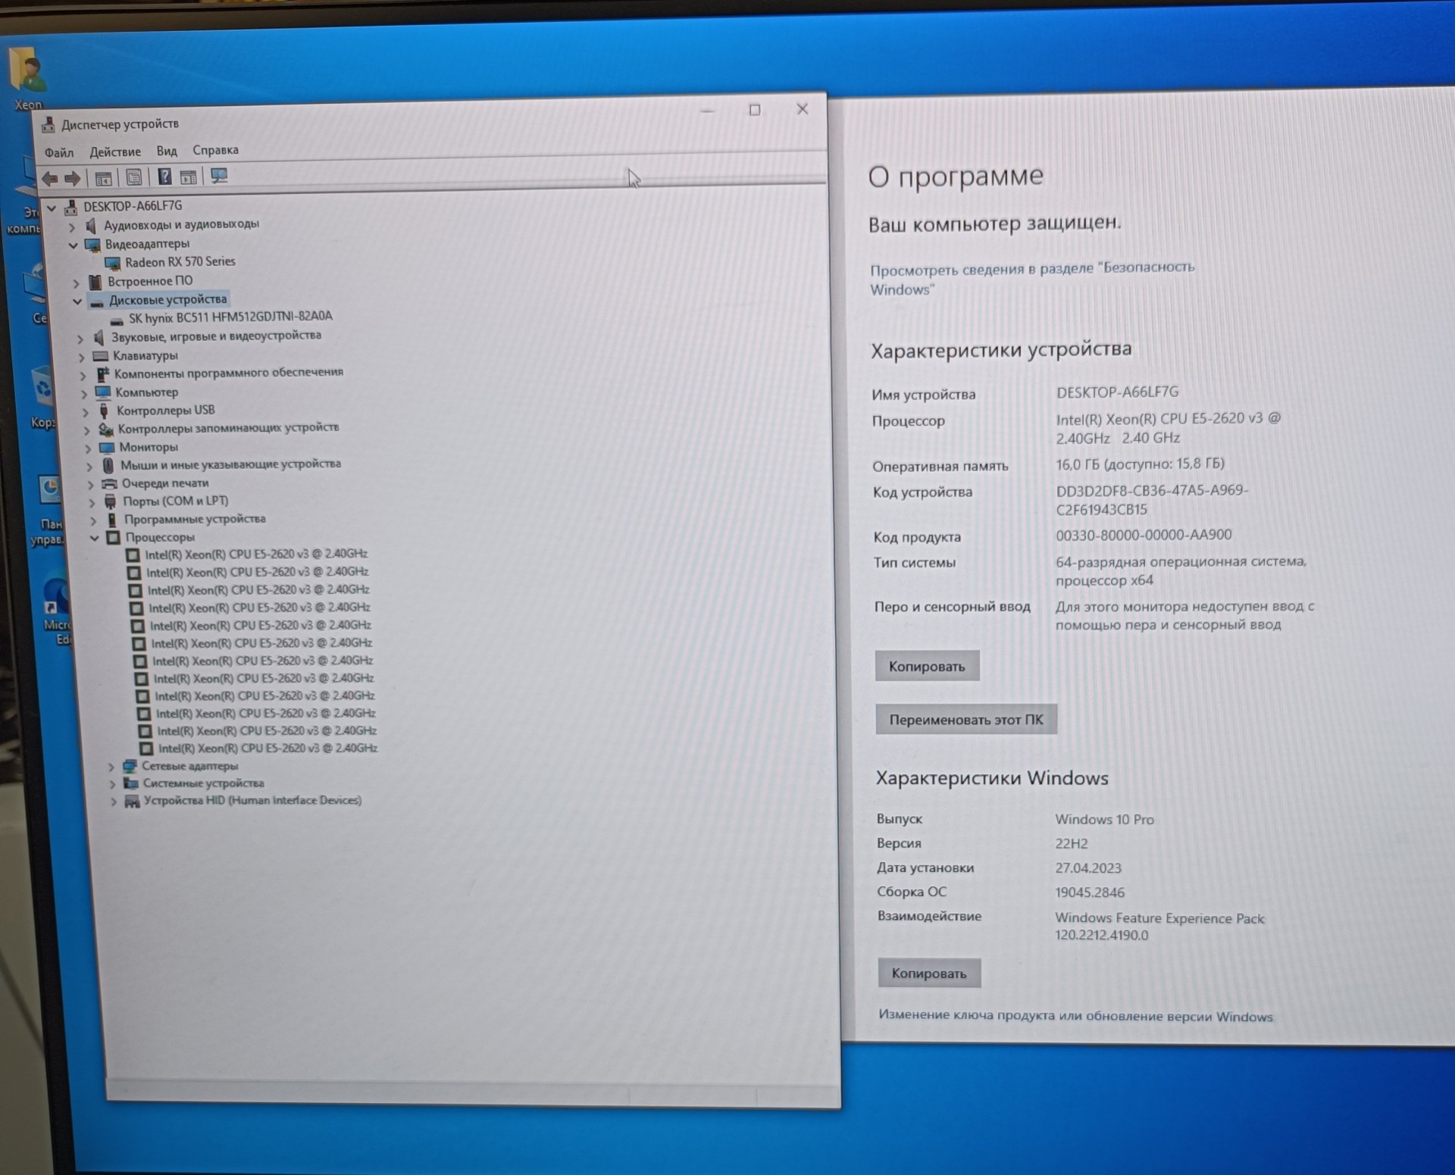1455x1175 pixels.
Task: Open the Файл menu
Action: pos(59,153)
